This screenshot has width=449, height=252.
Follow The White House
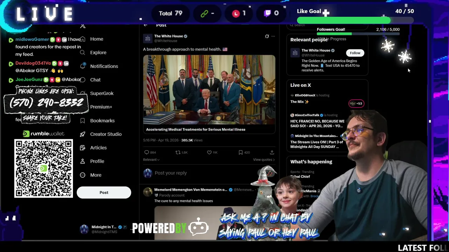click(355, 53)
